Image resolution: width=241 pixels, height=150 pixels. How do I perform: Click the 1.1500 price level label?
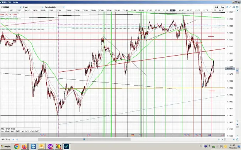230,54
